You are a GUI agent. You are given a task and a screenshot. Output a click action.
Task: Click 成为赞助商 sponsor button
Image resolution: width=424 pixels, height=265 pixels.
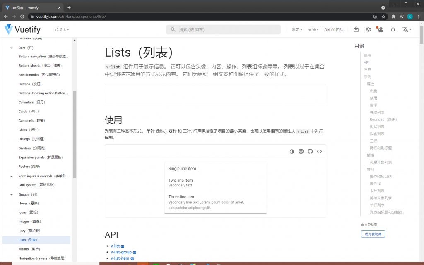[x=373, y=234]
